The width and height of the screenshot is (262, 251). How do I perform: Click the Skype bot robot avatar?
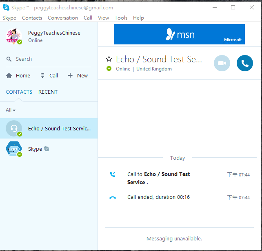pyautogui.click(x=14, y=149)
